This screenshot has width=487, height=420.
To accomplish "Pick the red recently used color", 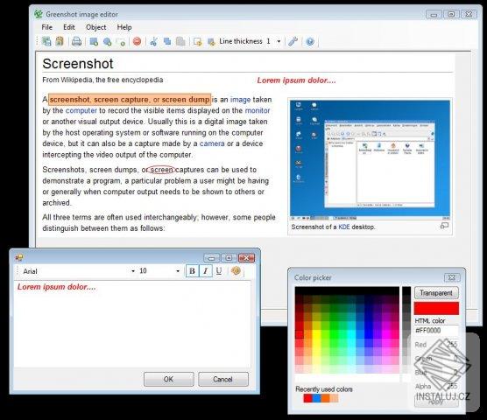I will pyautogui.click(x=307, y=398).
